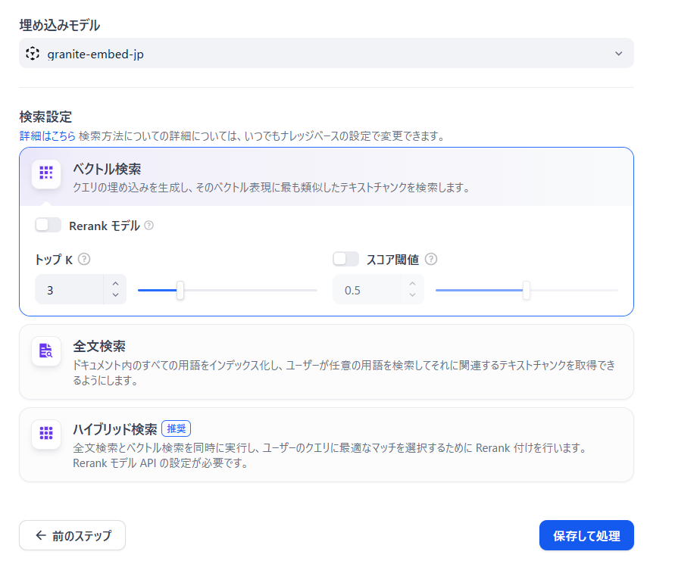Click the ハイブリッド検索 dots icon
The height and width of the screenshot is (567, 675).
pyautogui.click(x=46, y=434)
